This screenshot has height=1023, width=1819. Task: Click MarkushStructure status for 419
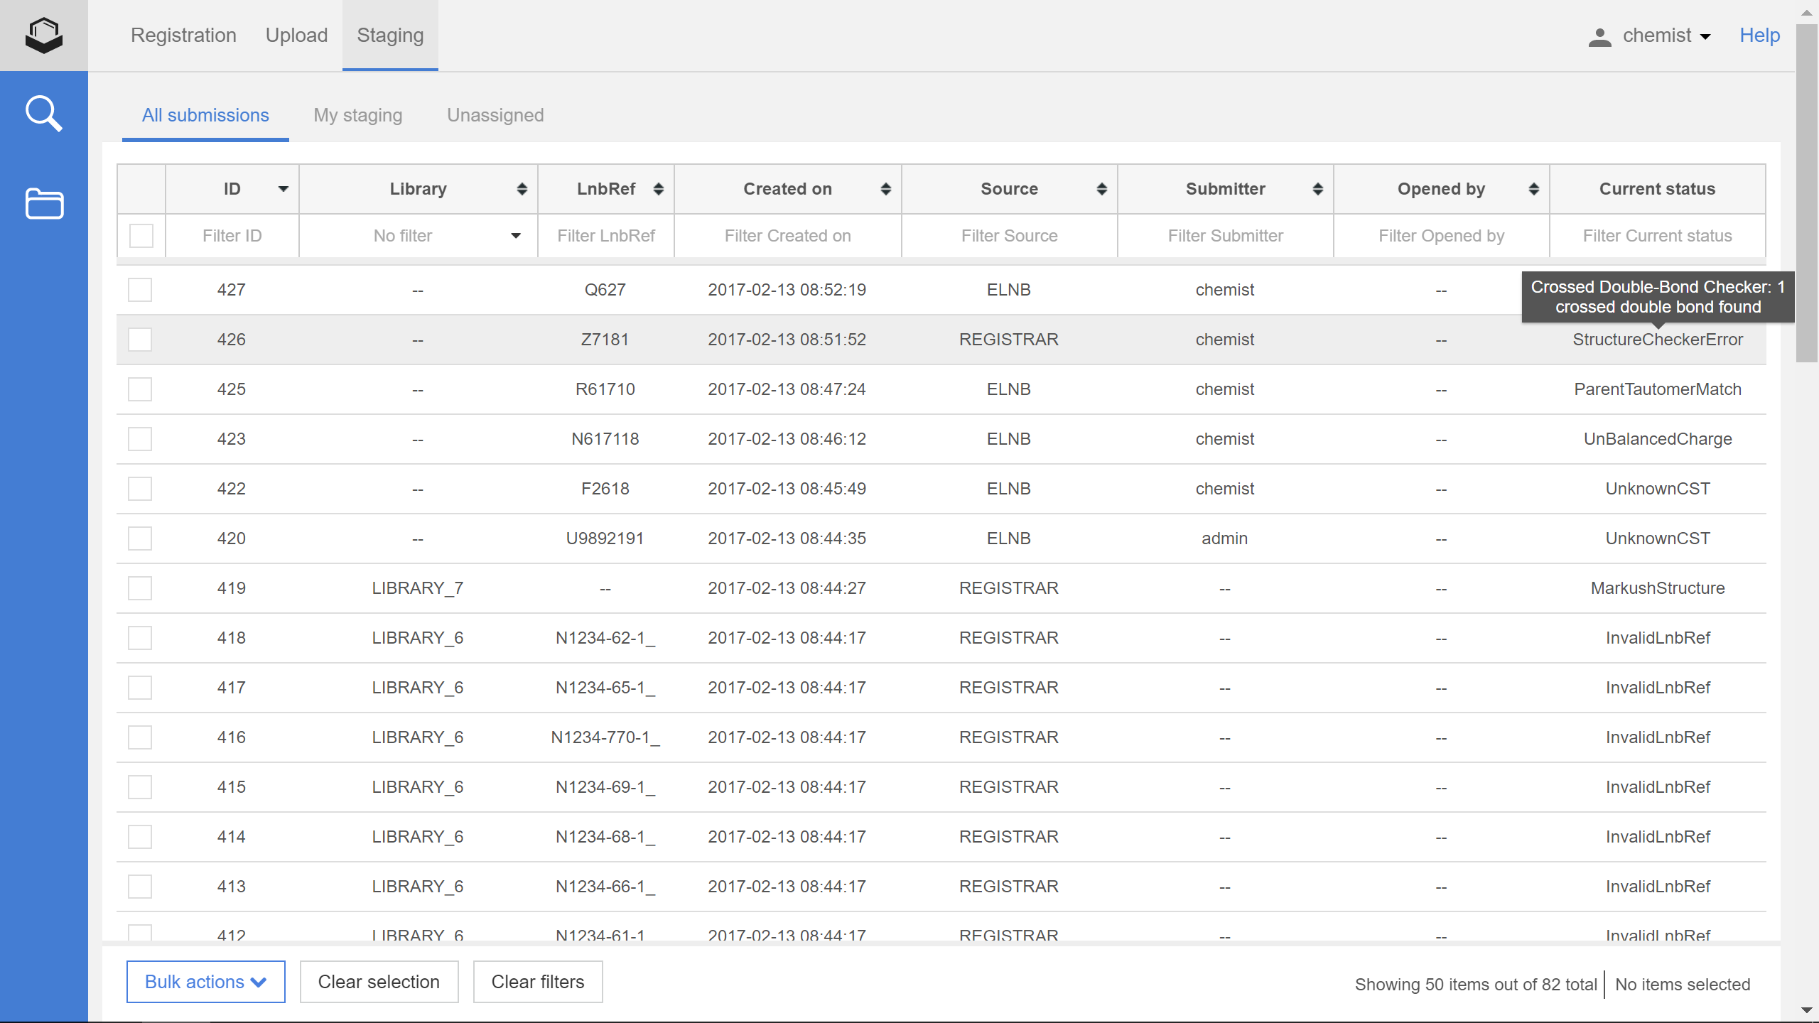(1658, 588)
